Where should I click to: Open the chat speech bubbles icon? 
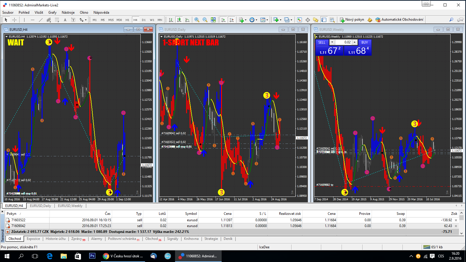(x=460, y=20)
